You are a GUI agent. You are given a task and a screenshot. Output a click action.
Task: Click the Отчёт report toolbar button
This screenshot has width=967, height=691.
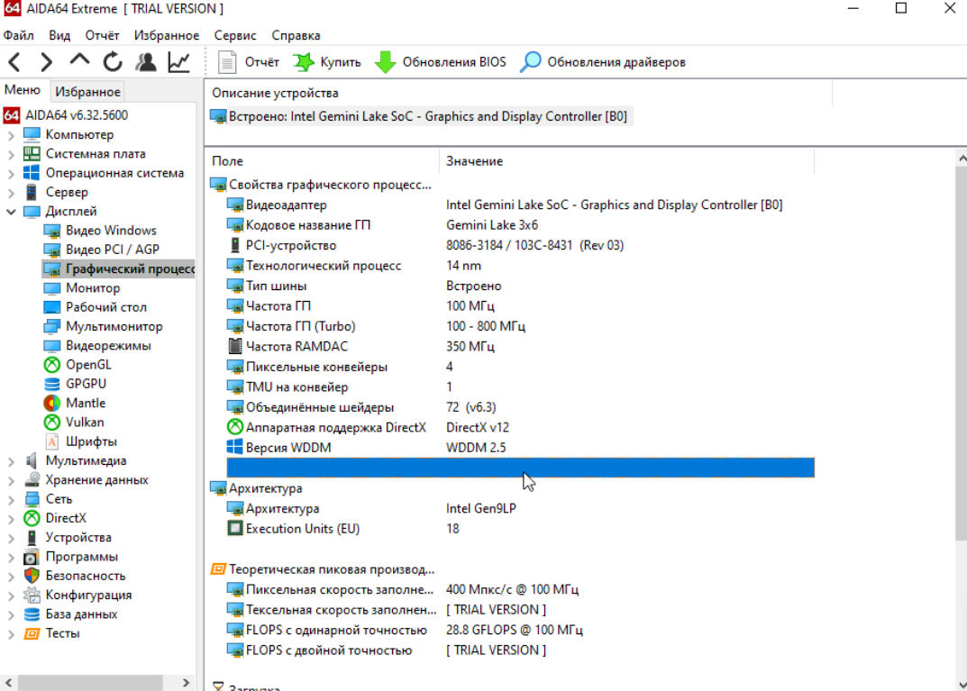pyautogui.click(x=249, y=61)
